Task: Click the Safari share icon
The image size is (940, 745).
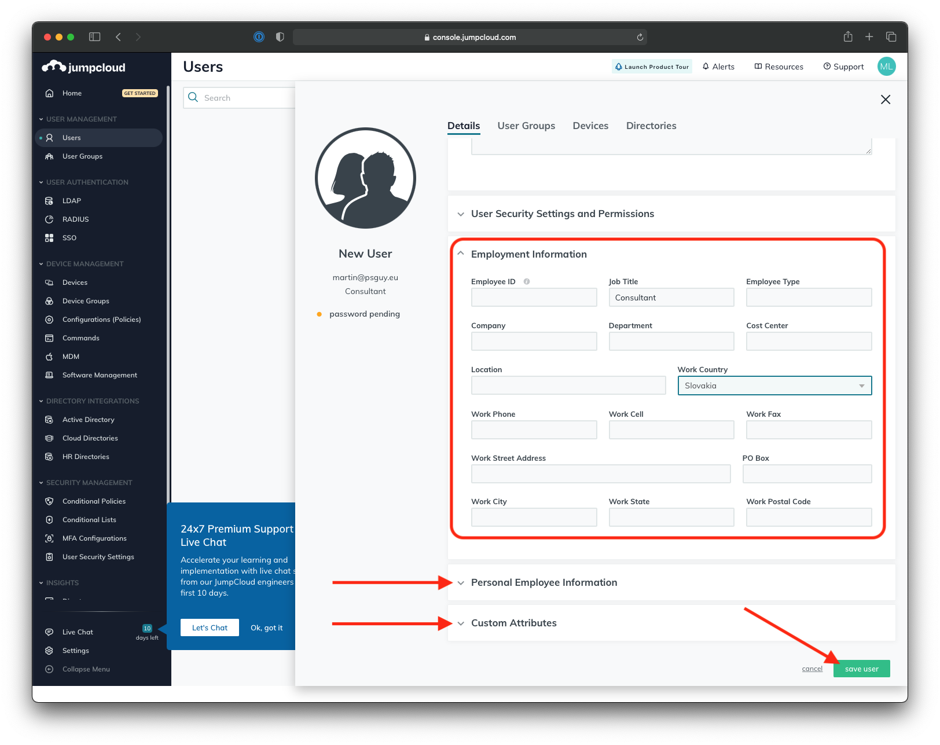Action: [848, 36]
